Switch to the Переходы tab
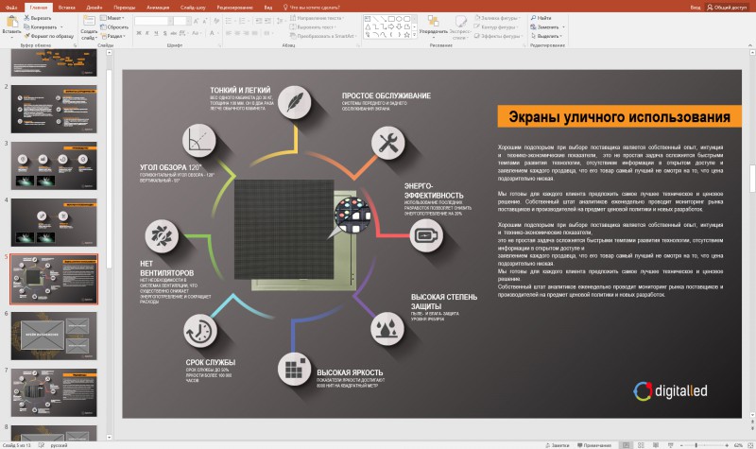The image size is (756, 449). point(125,8)
